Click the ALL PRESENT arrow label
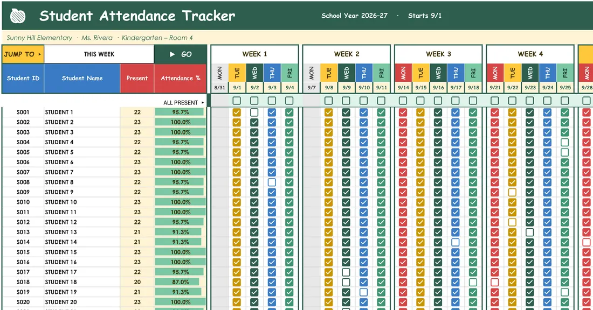Screen dimensions: 593x310 tap(183, 103)
